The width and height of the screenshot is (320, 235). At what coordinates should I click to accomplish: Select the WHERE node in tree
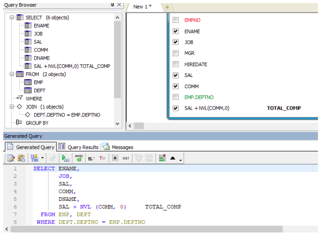click(34, 99)
